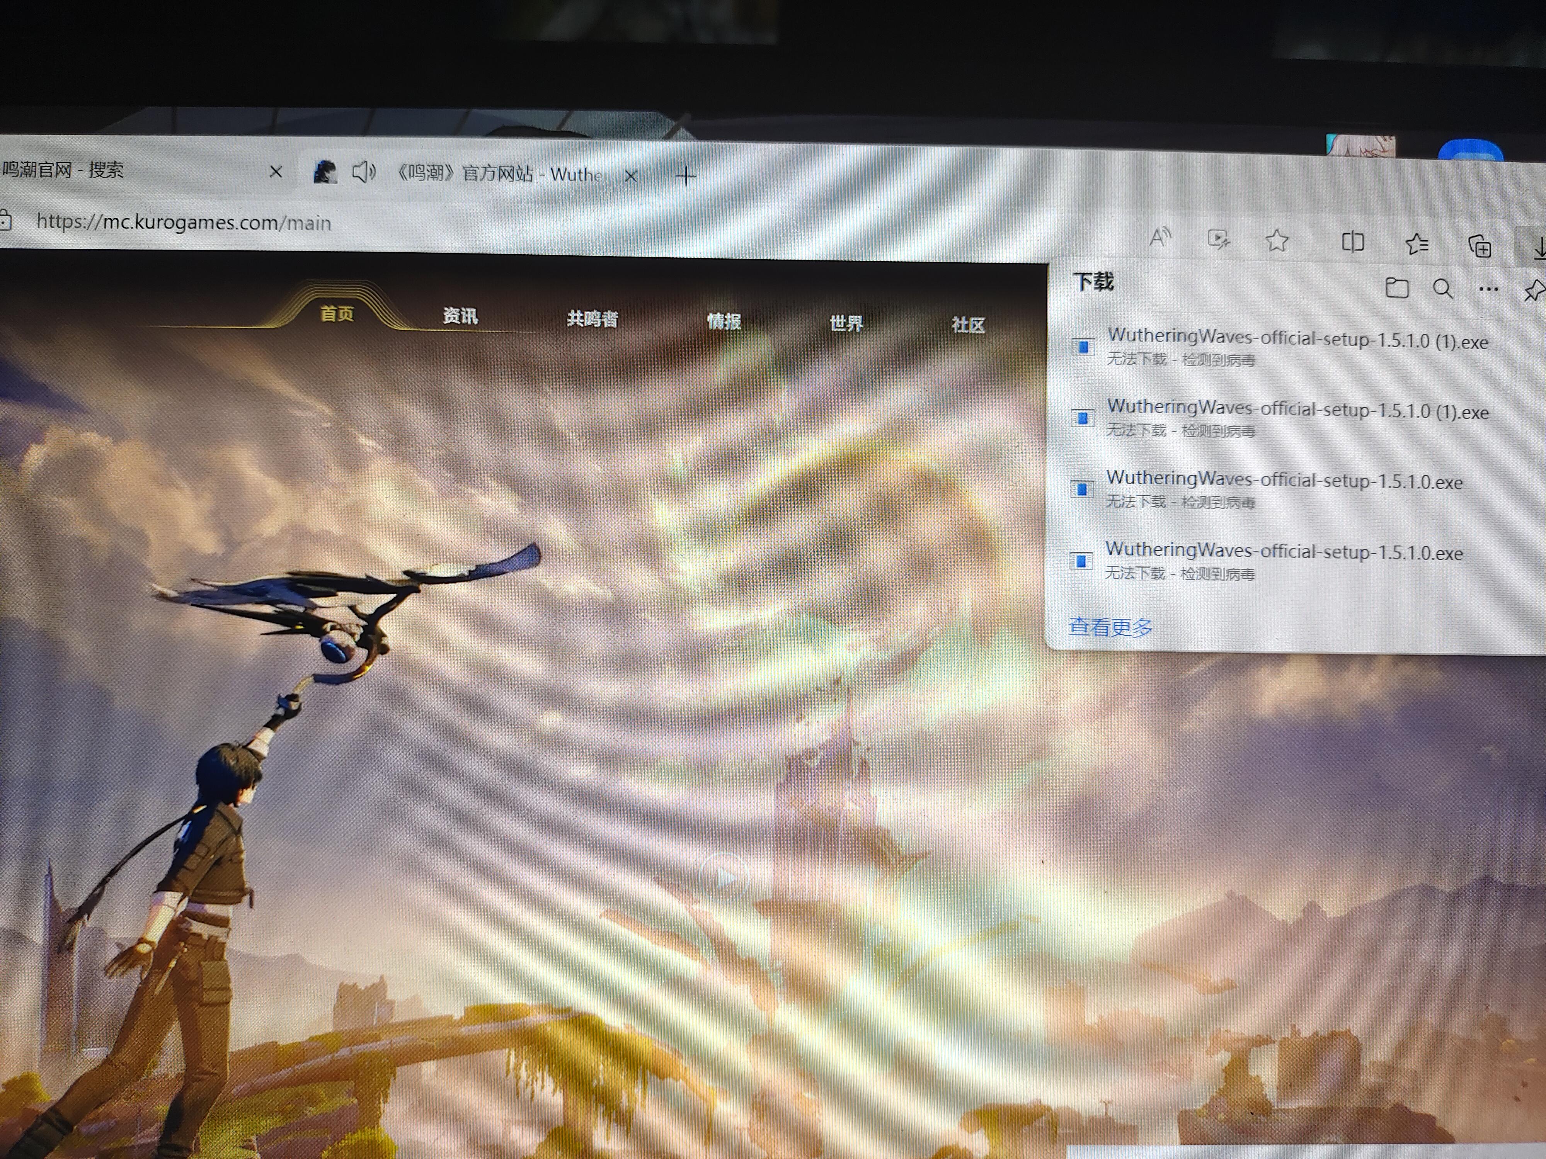Click the Read aloud icon in the address bar
The image size is (1546, 1159).
[1160, 238]
